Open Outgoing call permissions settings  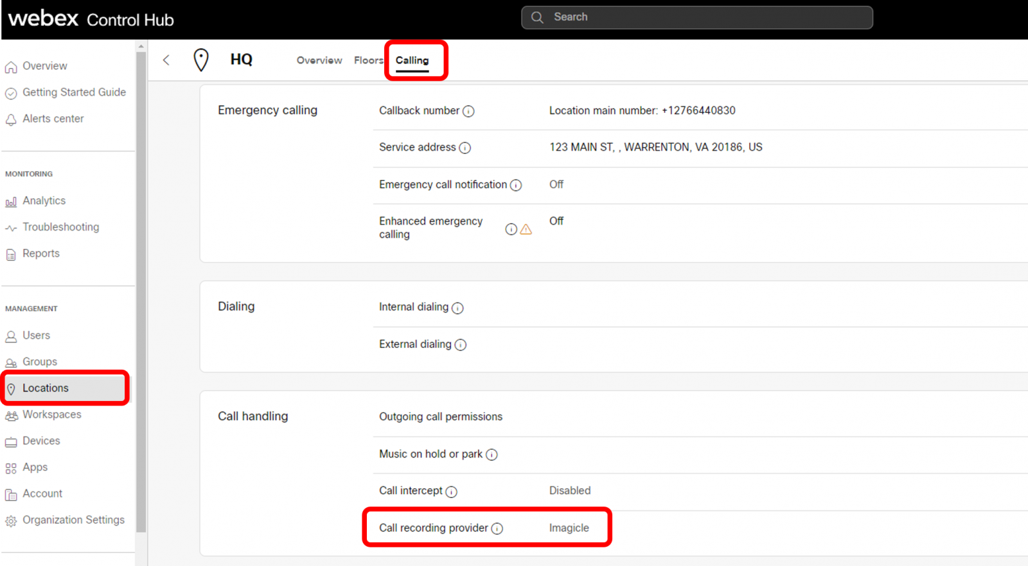[441, 417]
